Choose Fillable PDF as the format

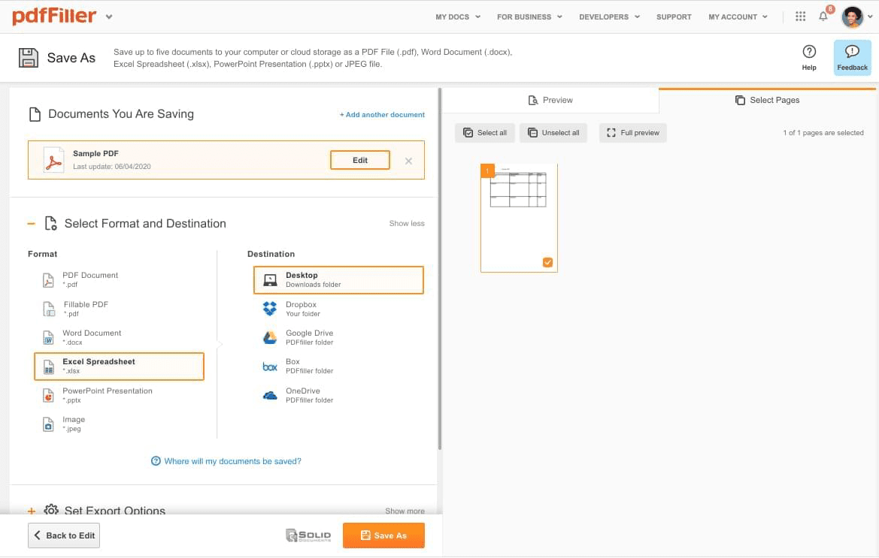tap(119, 309)
